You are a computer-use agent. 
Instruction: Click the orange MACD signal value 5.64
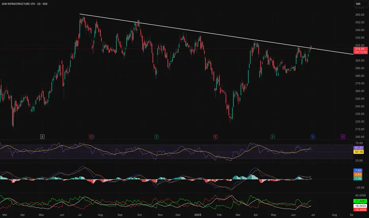(x=358, y=174)
